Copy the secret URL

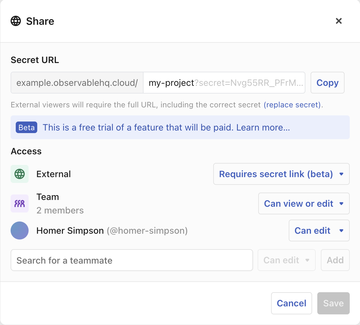coord(327,83)
